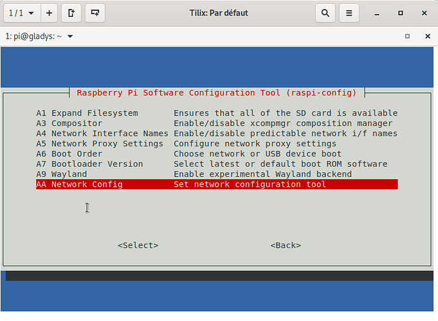Select A3 Compositor entry
This screenshot has height=321, width=438.
click(217, 123)
